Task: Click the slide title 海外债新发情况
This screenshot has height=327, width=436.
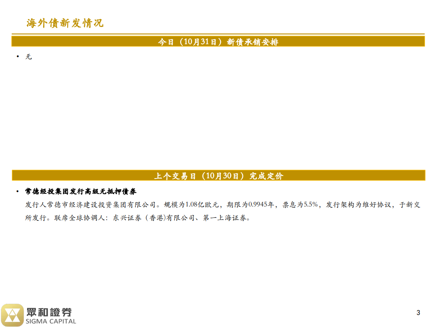Action: click(65, 23)
